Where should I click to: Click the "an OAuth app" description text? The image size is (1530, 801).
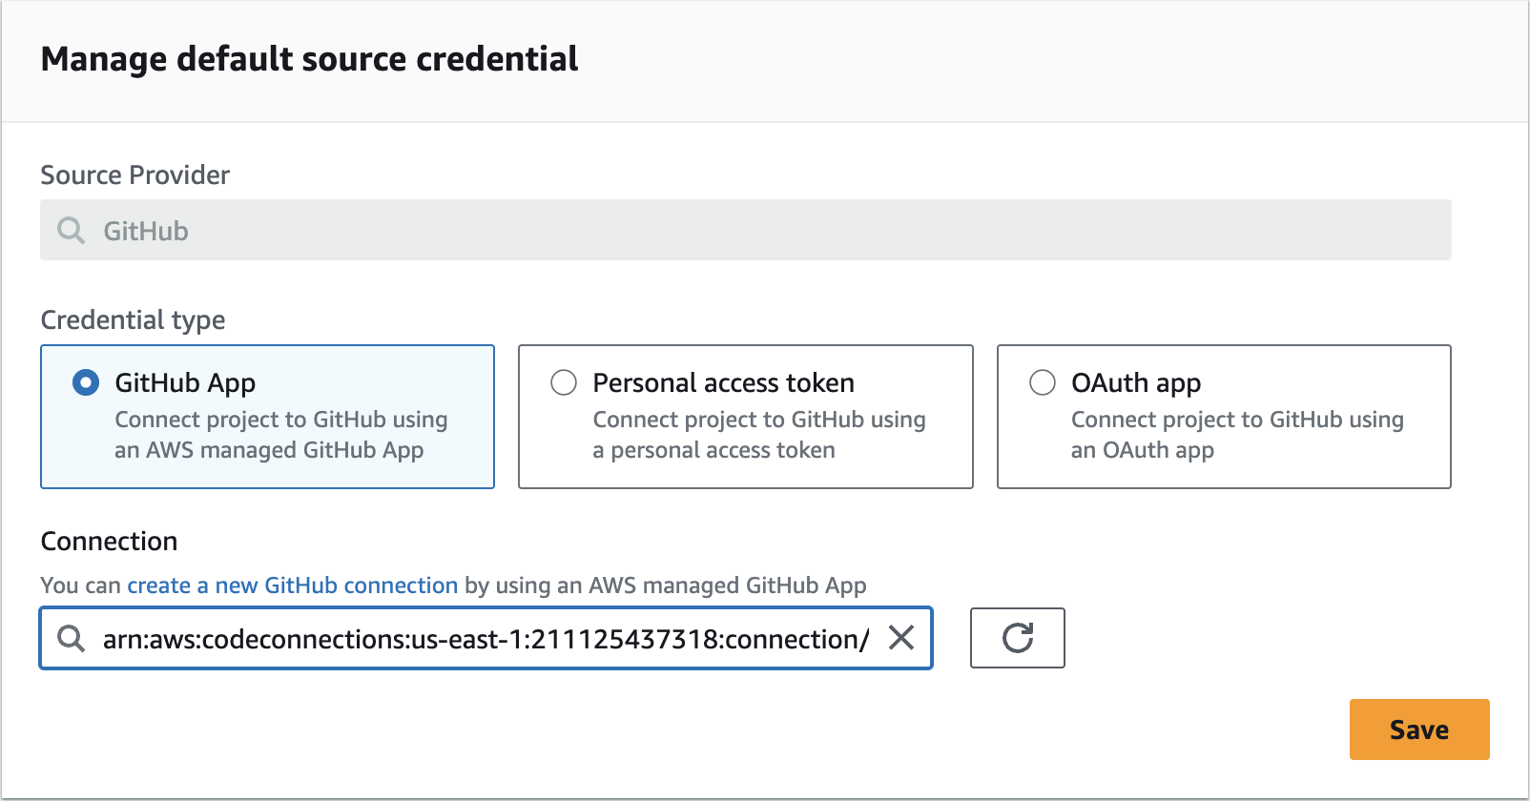(x=1142, y=450)
